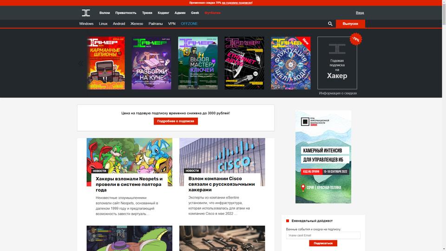Follow the 'на годовую подписку' banner link

[x=236, y=3]
